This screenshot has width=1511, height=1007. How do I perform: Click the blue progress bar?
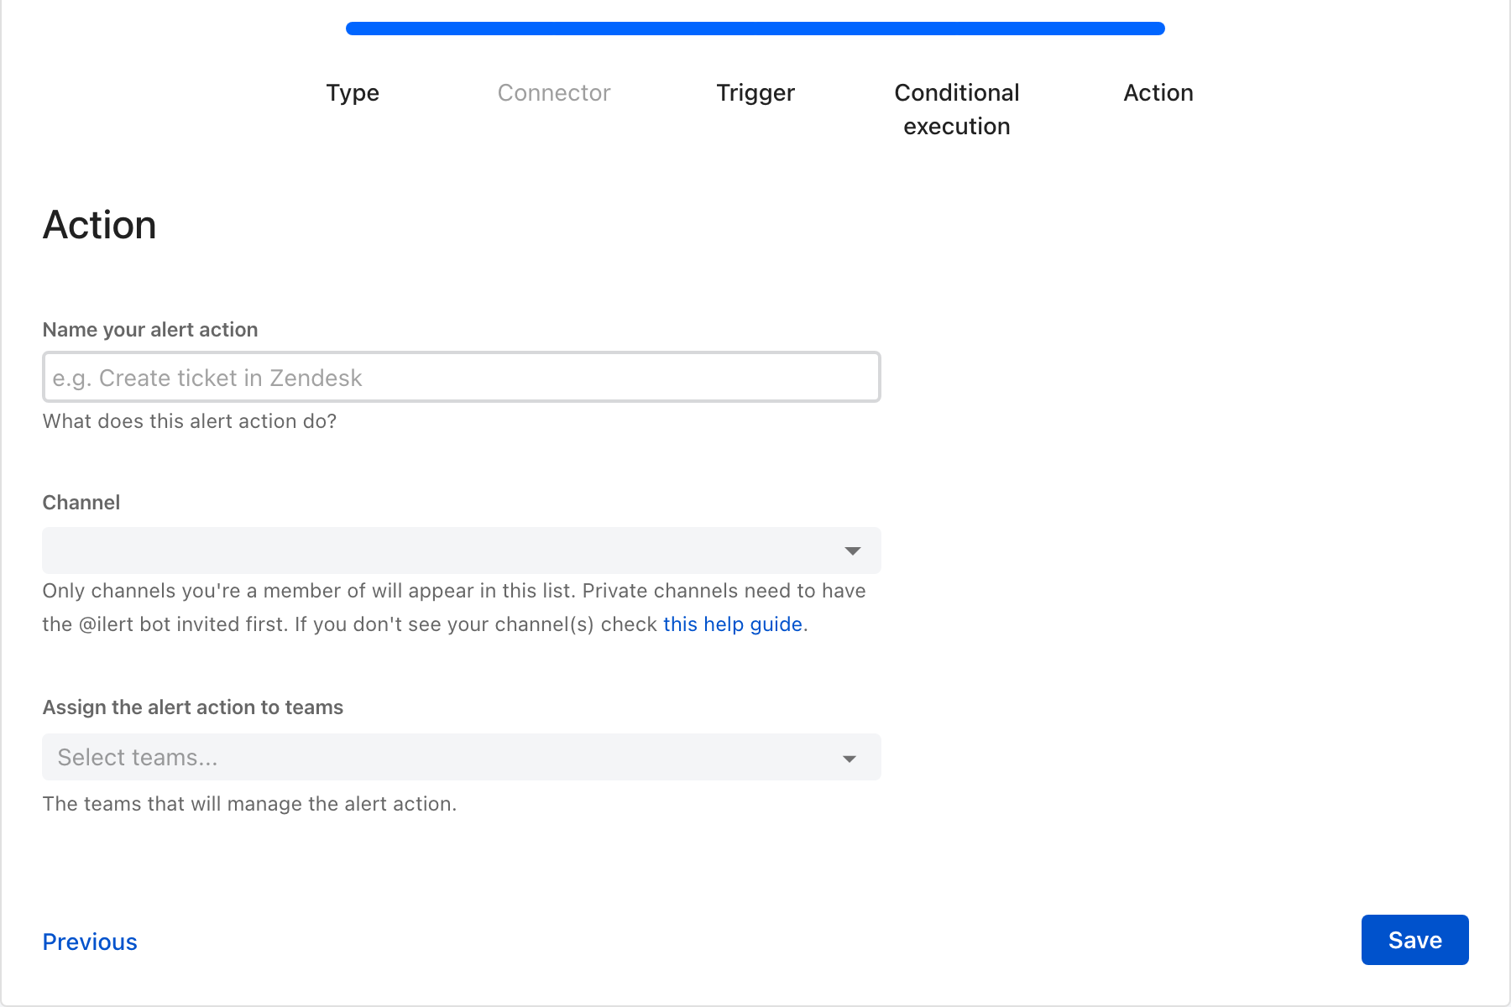[x=755, y=29]
